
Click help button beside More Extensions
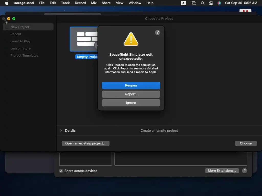coord(244,171)
